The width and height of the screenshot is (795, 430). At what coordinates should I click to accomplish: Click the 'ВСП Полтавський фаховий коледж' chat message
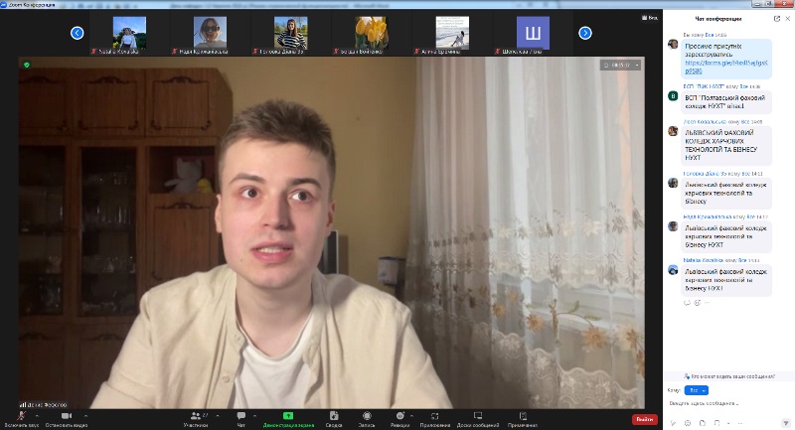click(x=726, y=102)
